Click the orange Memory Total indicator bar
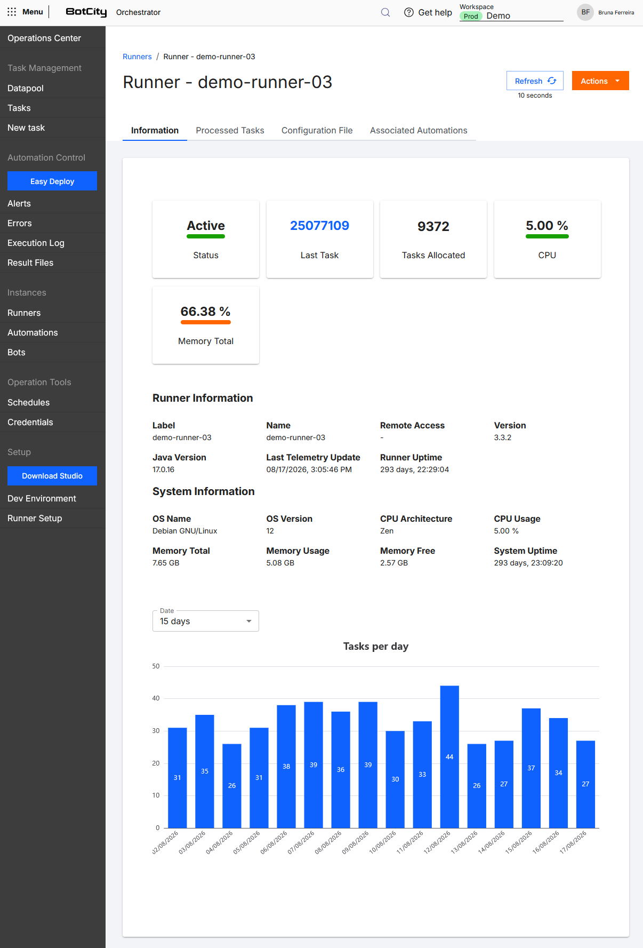Screen dimensions: 643x948 206,322
